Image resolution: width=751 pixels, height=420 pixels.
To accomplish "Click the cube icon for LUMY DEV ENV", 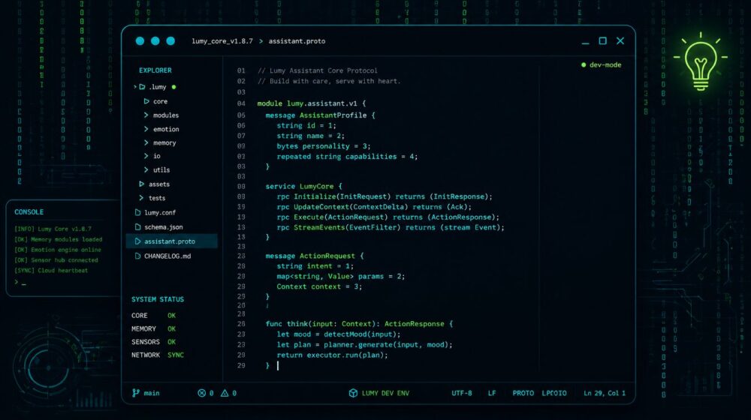I will tap(353, 393).
